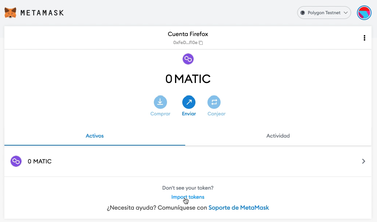Click the Enviar arrow icon
The height and width of the screenshot is (222, 377).
189,102
